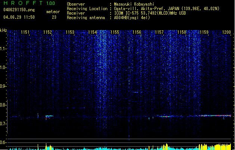Click the 0.6 kHz axis label
The width and height of the screenshot is (235, 150).
(x=3, y=142)
